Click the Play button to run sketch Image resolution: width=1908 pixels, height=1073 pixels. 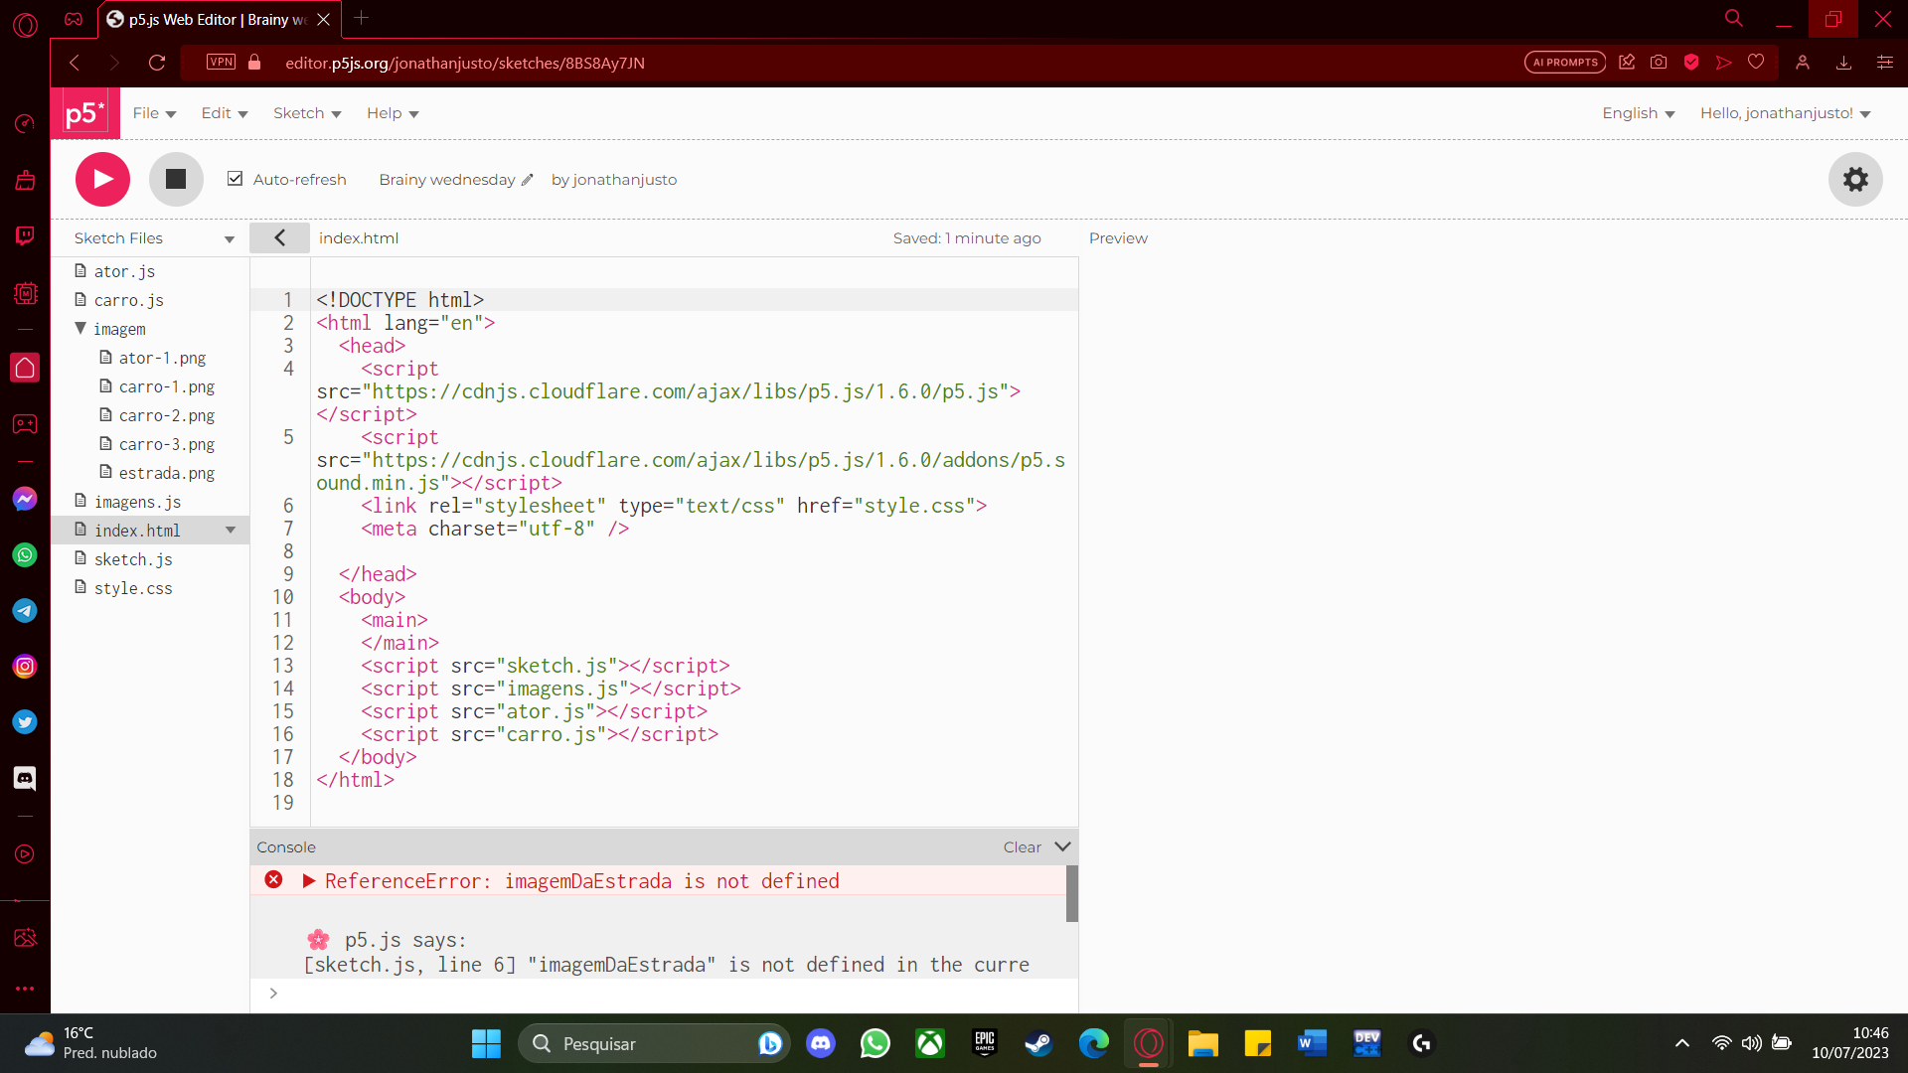pyautogui.click(x=102, y=180)
